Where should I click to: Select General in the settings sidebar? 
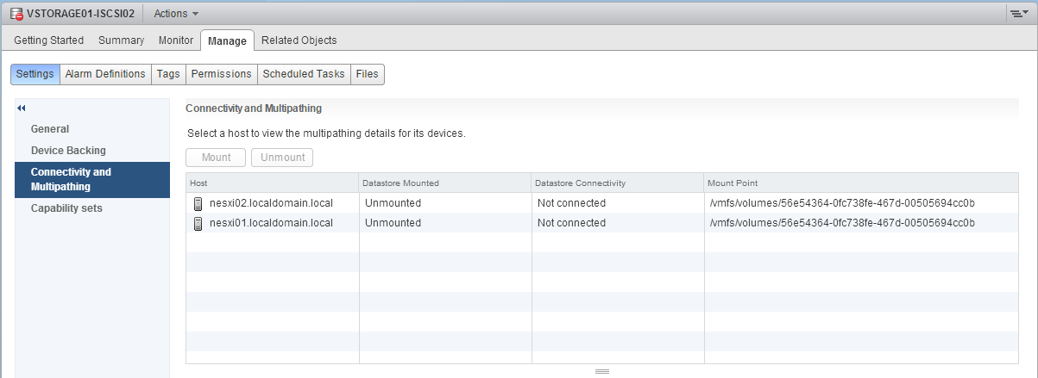(x=50, y=129)
